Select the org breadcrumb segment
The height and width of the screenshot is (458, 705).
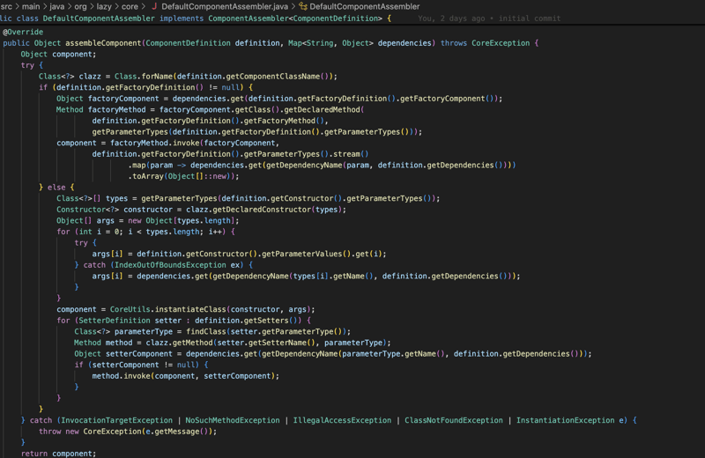80,6
